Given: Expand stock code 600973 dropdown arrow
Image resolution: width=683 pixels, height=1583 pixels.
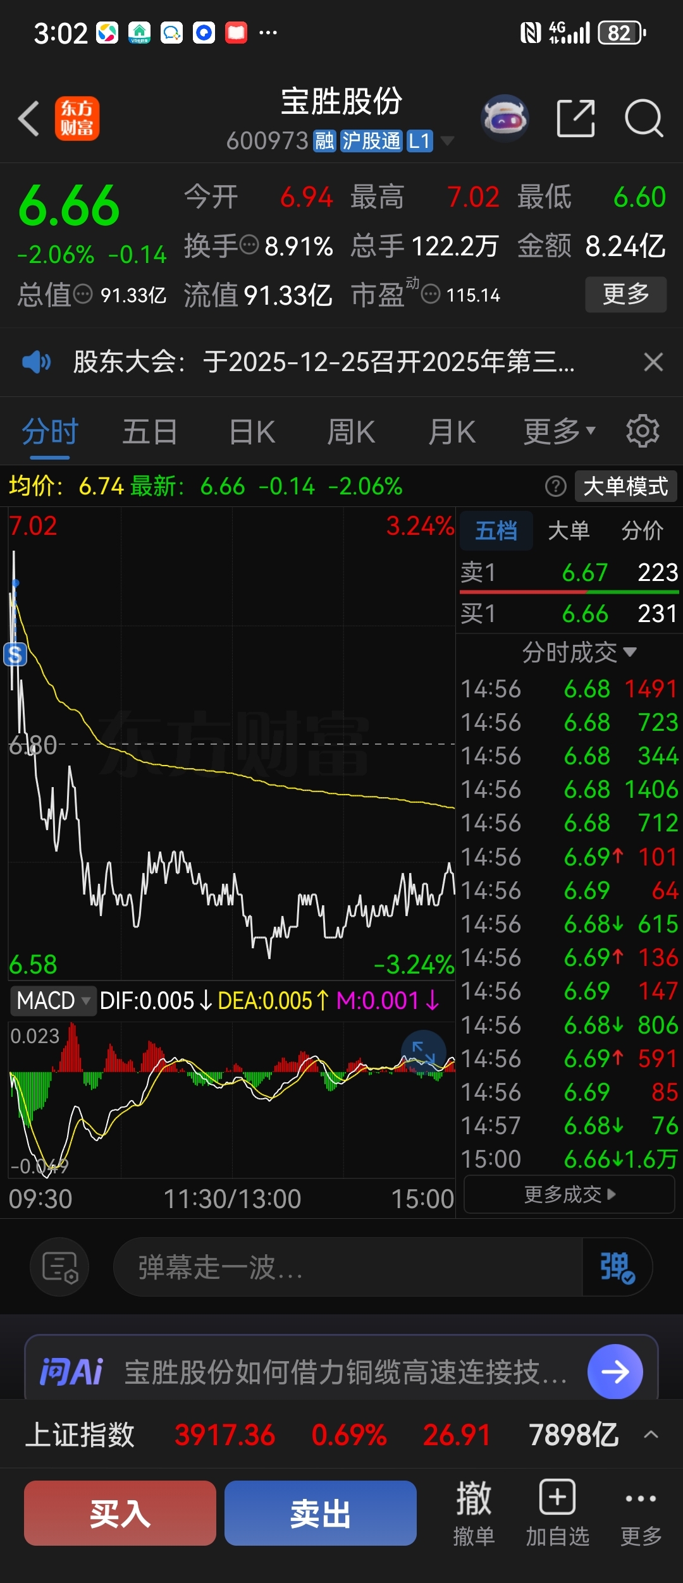Looking at the screenshot, I should (447, 140).
